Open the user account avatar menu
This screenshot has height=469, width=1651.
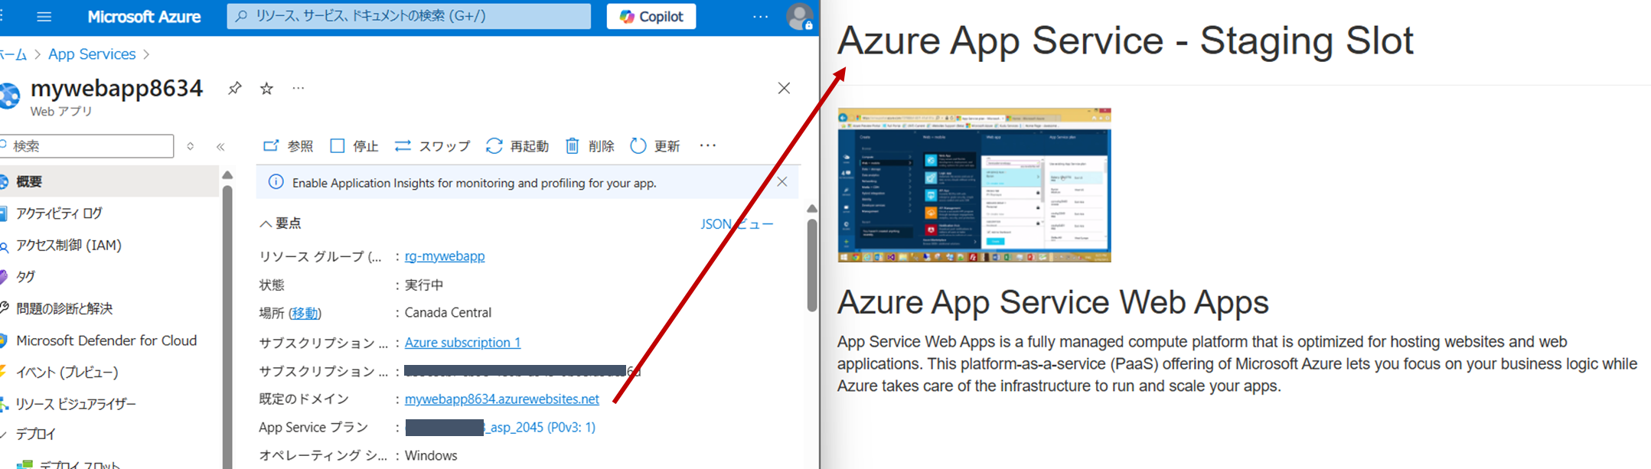click(x=800, y=16)
